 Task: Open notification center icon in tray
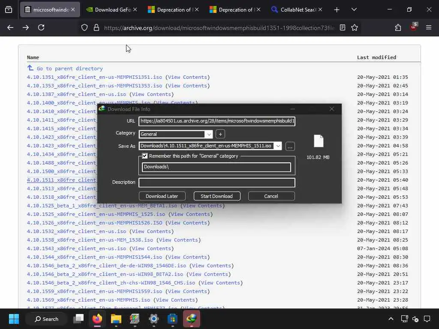[427, 319]
